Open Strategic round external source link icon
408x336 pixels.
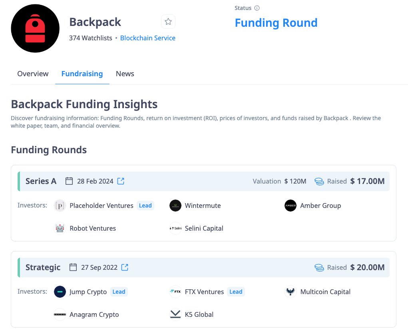click(x=125, y=267)
